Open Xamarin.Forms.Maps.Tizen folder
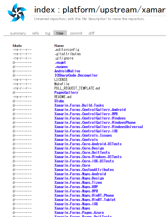Viewport: 166px width, 217px height. (x=78, y=182)
